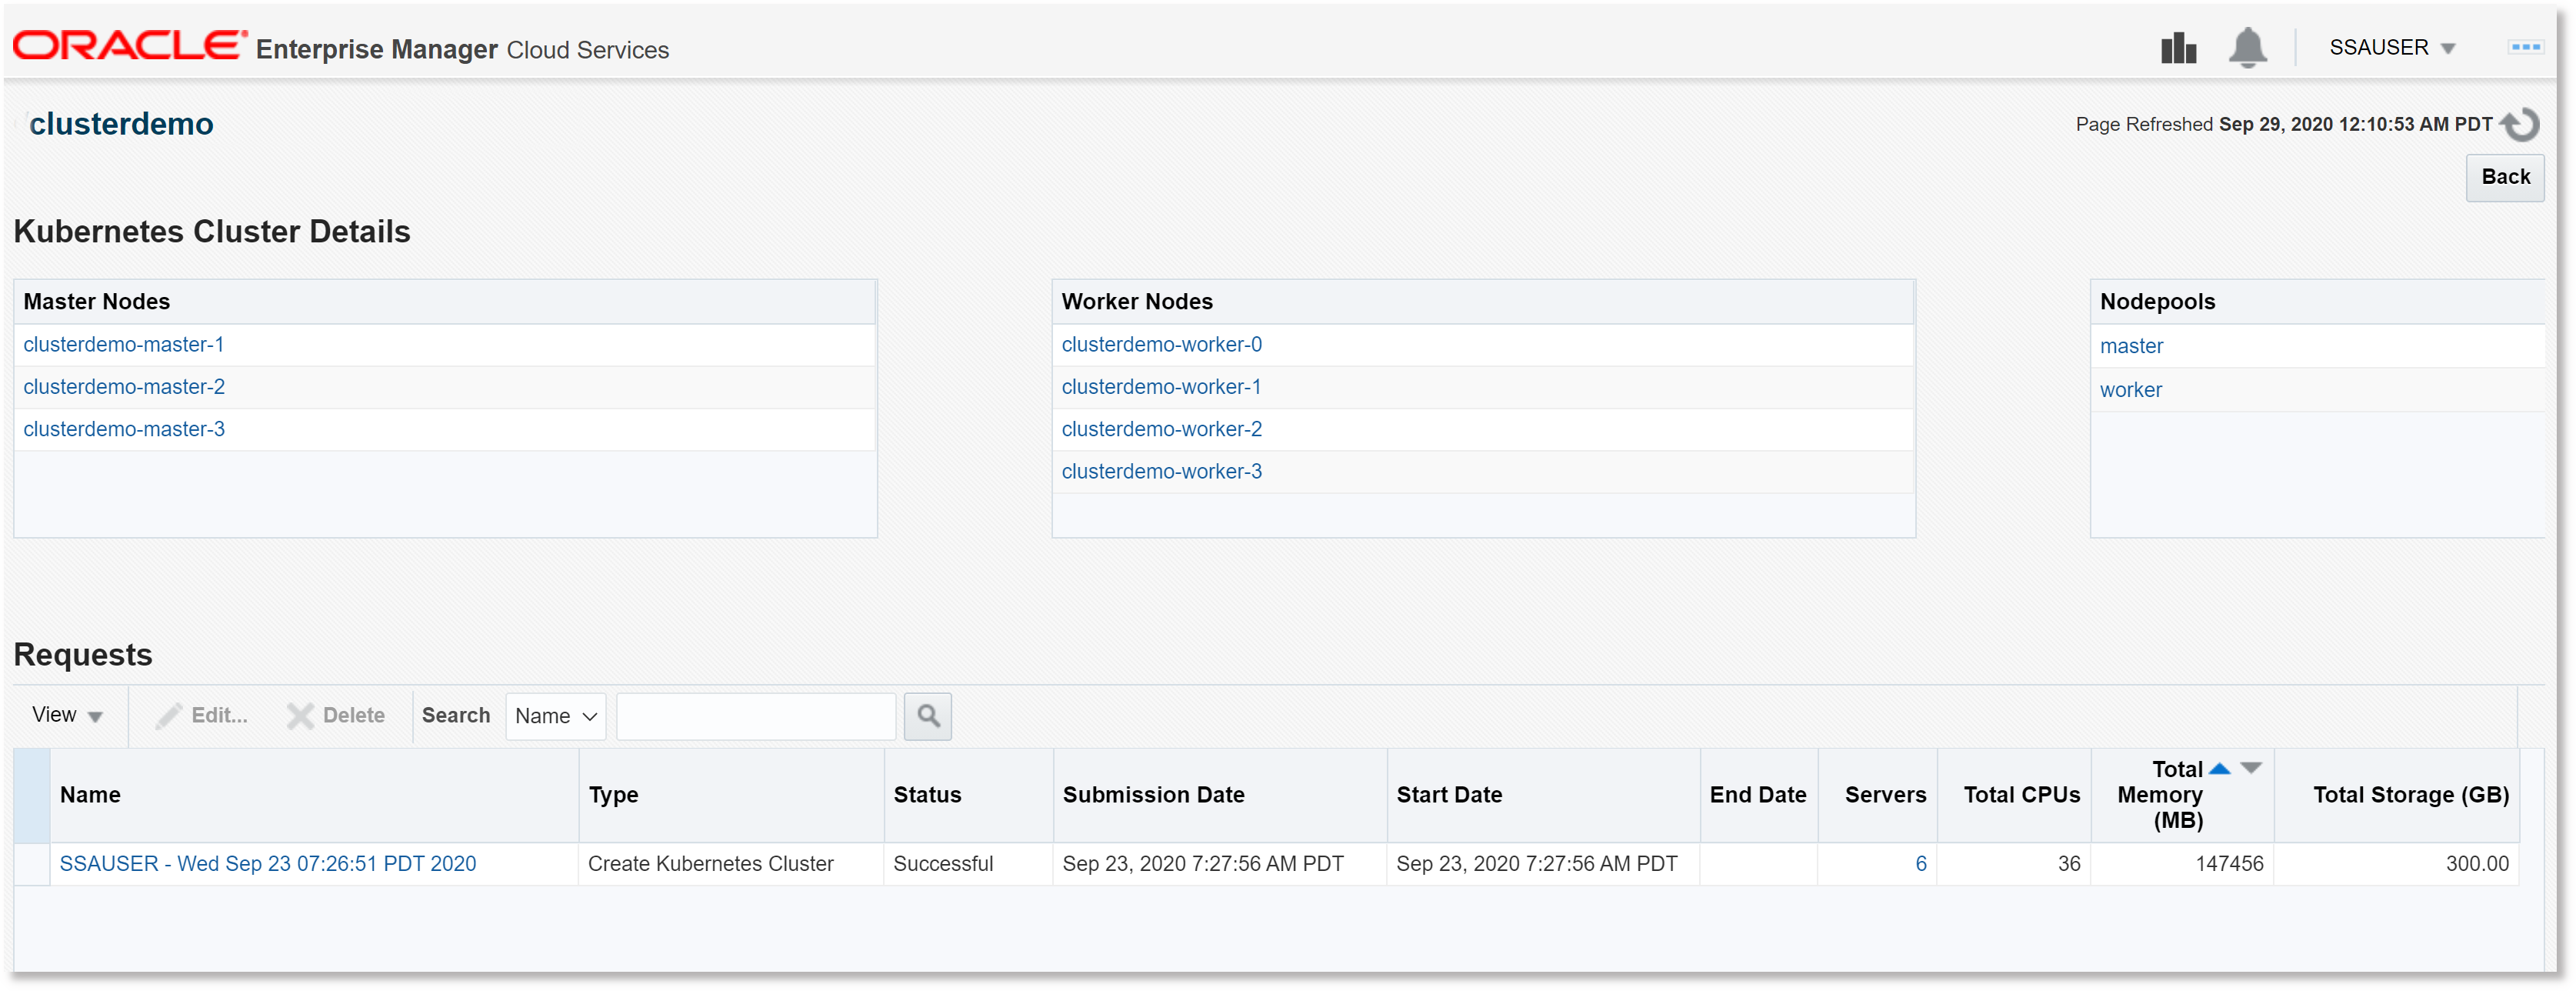Select the request row using its row header cell
This screenshot has width=2576, height=991.
click(x=31, y=864)
